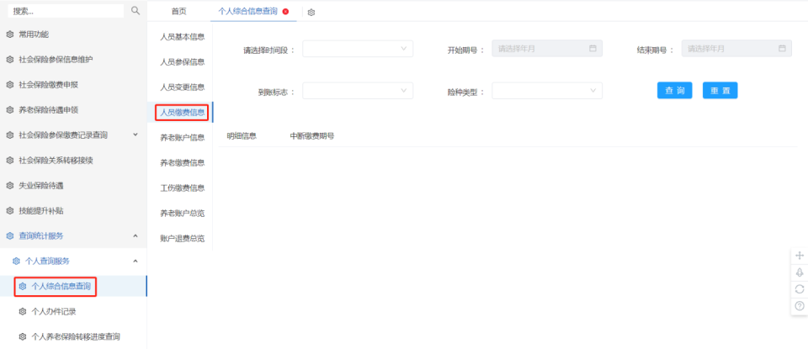The width and height of the screenshot is (808, 349).
Task: Select 养老账户信息 in side menu
Action: pos(183,137)
